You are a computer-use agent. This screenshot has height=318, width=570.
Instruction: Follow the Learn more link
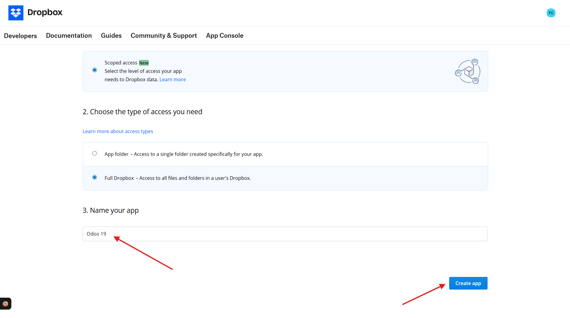click(x=172, y=79)
